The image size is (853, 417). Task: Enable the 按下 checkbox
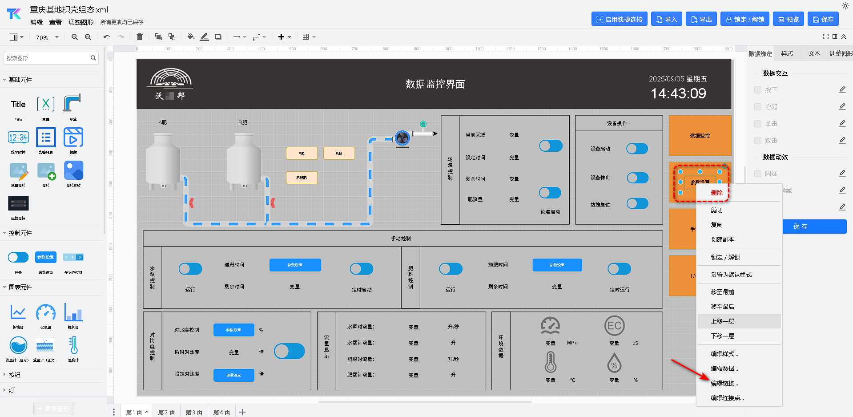click(x=758, y=90)
